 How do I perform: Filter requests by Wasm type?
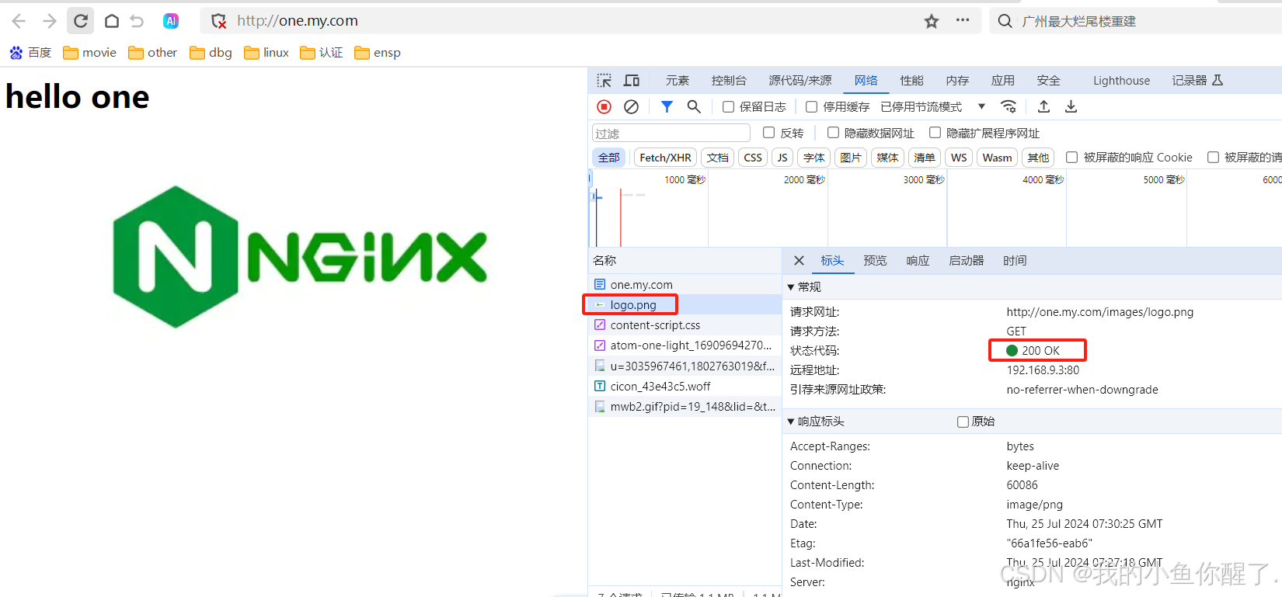click(x=997, y=158)
